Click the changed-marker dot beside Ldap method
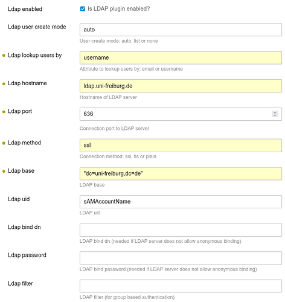Viewport: 285px width, 302px height. coord(4,143)
